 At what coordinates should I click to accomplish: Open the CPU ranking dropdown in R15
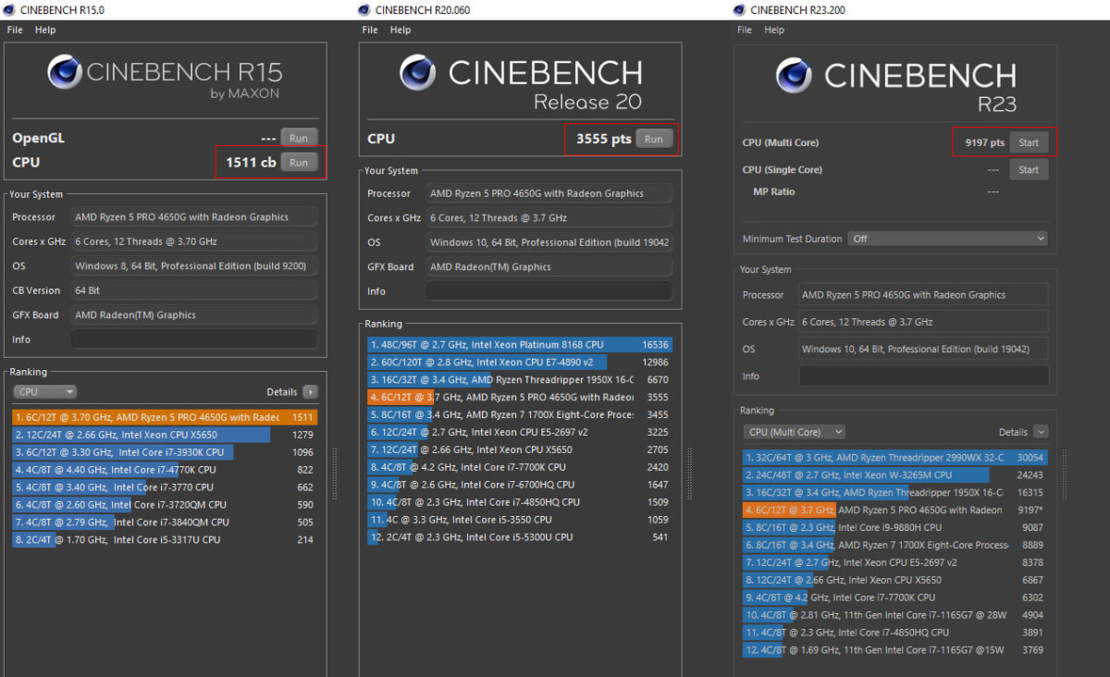click(45, 392)
